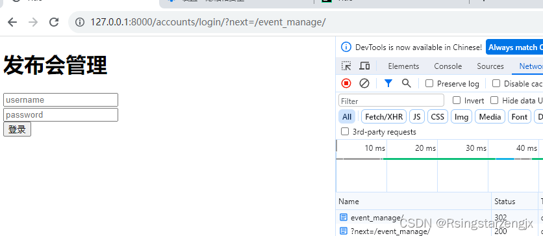Toggle the network filter funnel icon
The image size is (543, 236).
click(x=388, y=83)
